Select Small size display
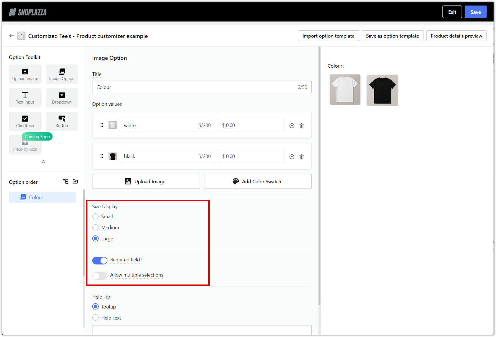The width and height of the screenshot is (496, 337). click(x=95, y=216)
